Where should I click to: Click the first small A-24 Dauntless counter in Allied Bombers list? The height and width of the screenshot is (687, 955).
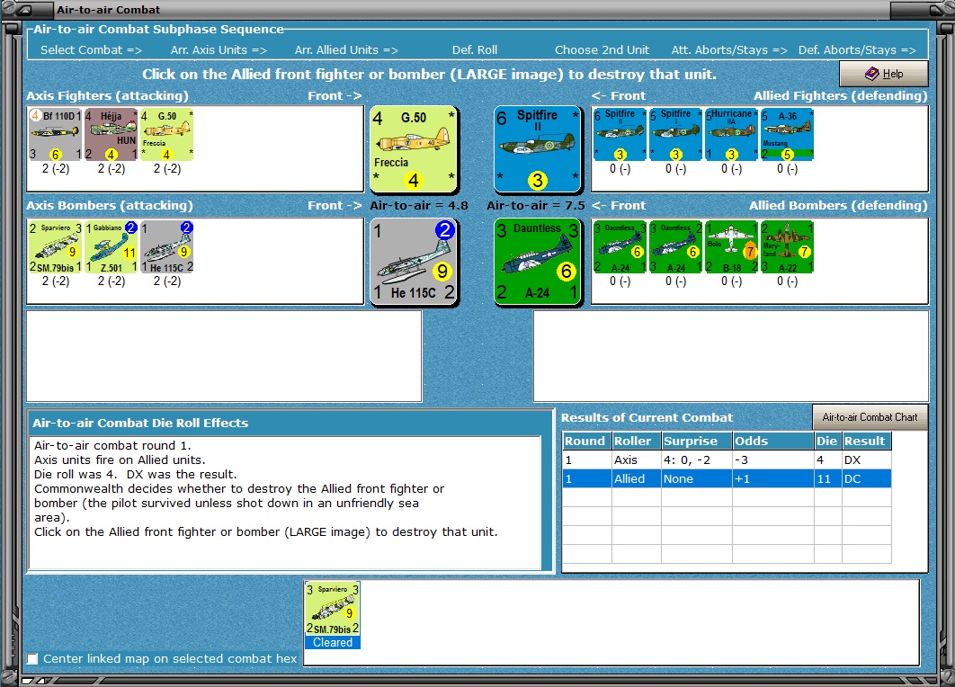click(x=620, y=246)
